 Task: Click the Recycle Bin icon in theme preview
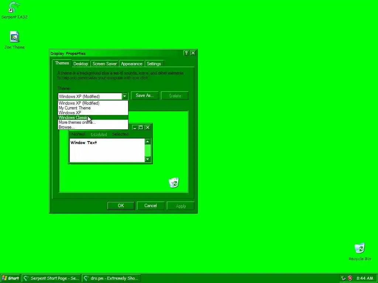point(174,183)
